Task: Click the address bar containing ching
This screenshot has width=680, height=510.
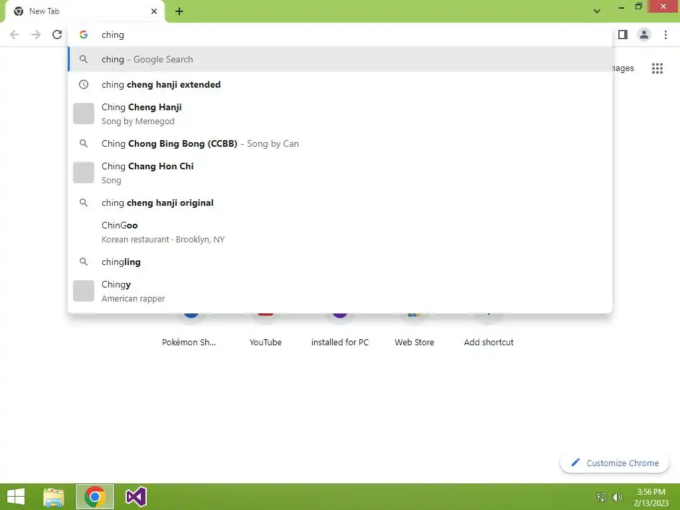Action: click(341, 35)
